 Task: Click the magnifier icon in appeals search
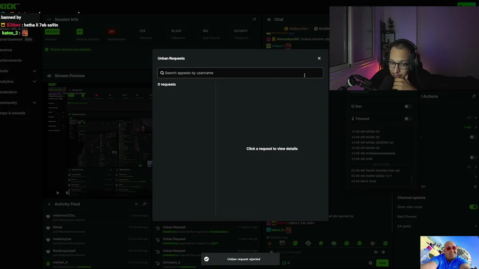(162, 73)
